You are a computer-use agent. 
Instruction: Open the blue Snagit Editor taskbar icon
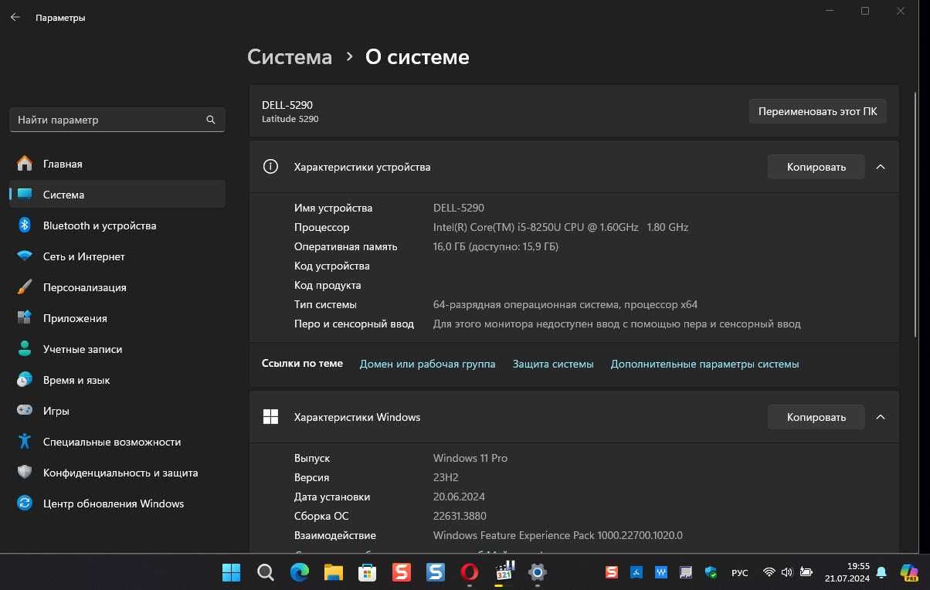coord(436,572)
